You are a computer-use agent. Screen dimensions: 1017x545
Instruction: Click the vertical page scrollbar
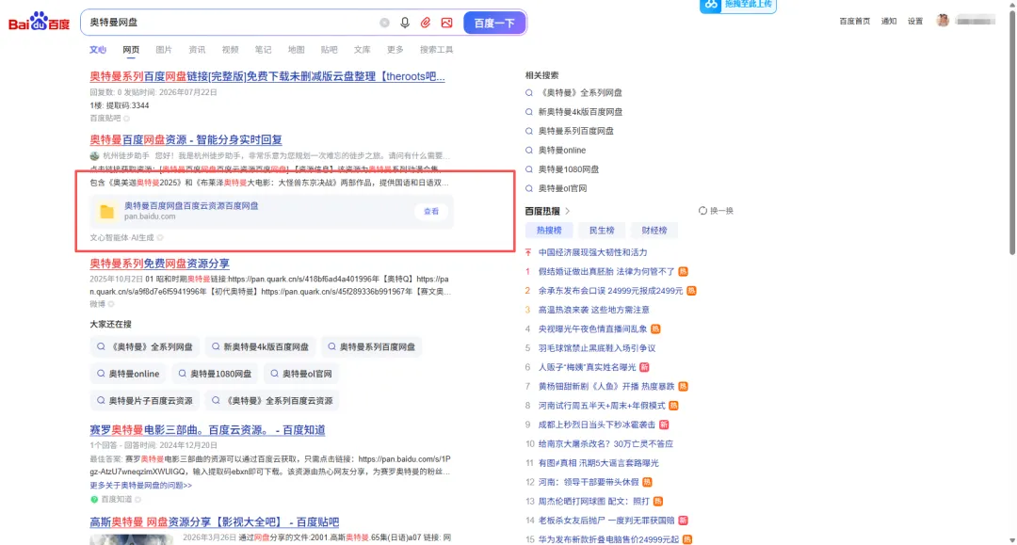tap(1011, 130)
